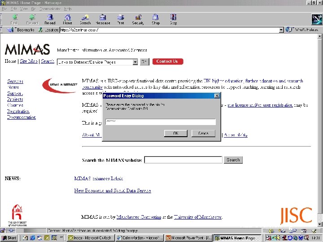Open the Support sidebar link
The height and width of the screenshot is (242, 323).
pos(15,93)
